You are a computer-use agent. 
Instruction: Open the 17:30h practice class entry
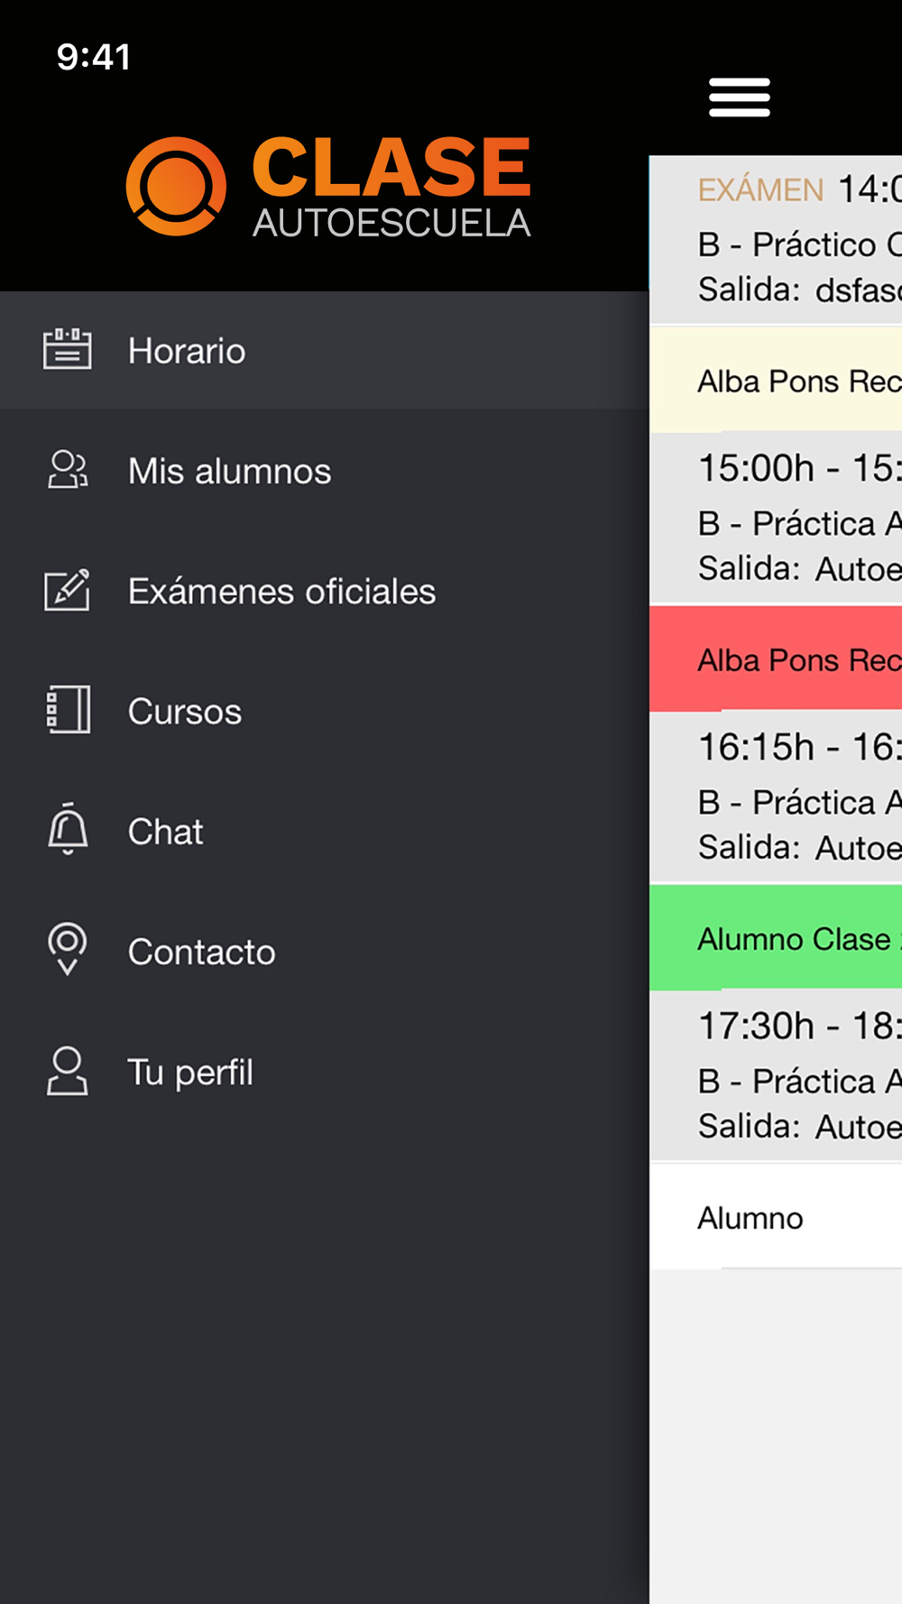pos(776,1074)
